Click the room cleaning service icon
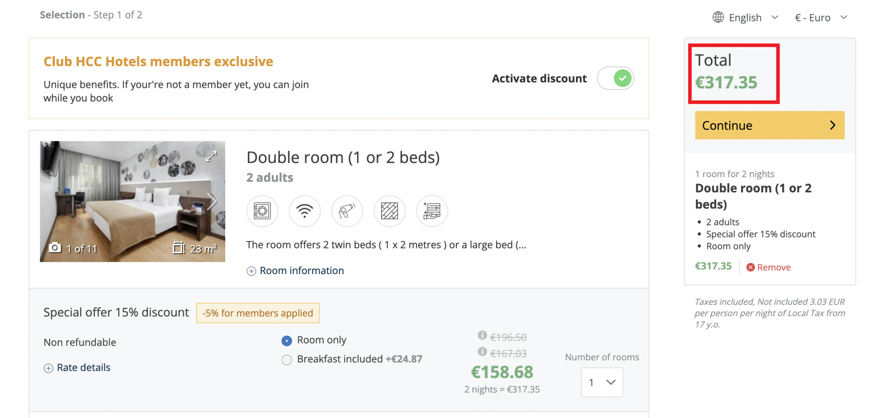Screen dimensions: 877x418 pyautogui.click(x=432, y=211)
